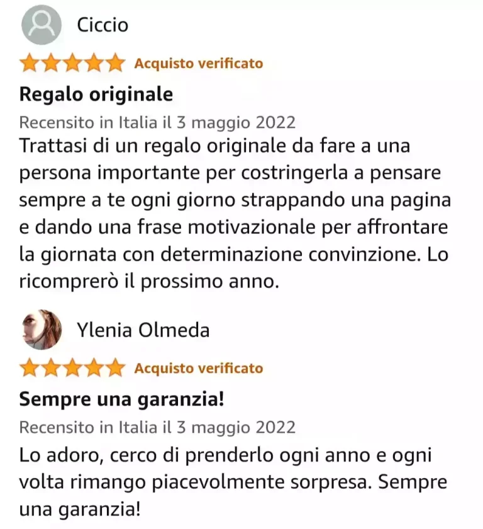Click the date line under Sempre una garanzia!
Image resolution: width=483 pixels, height=529 pixels.
pyautogui.click(x=157, y=428)
